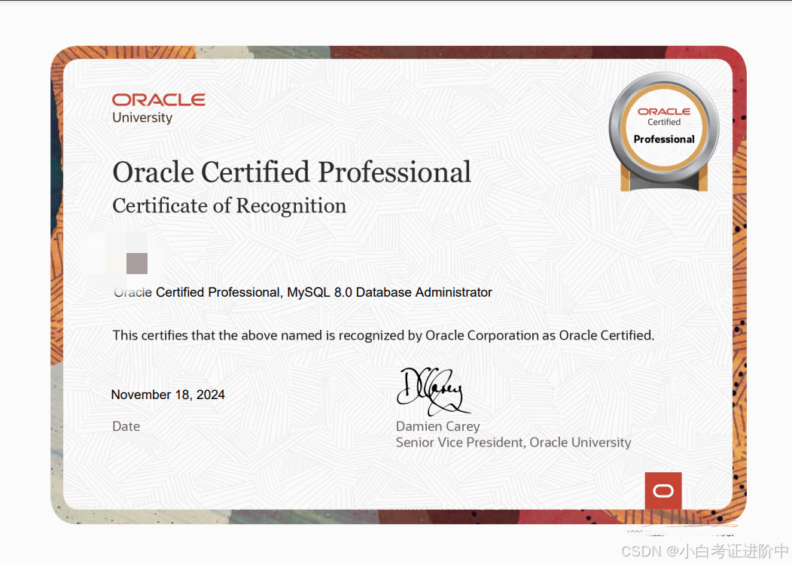Screen dimensions: 792x564
Task: Click 'Senior Vice President, Oracle University' title
Action: point(513,443)
